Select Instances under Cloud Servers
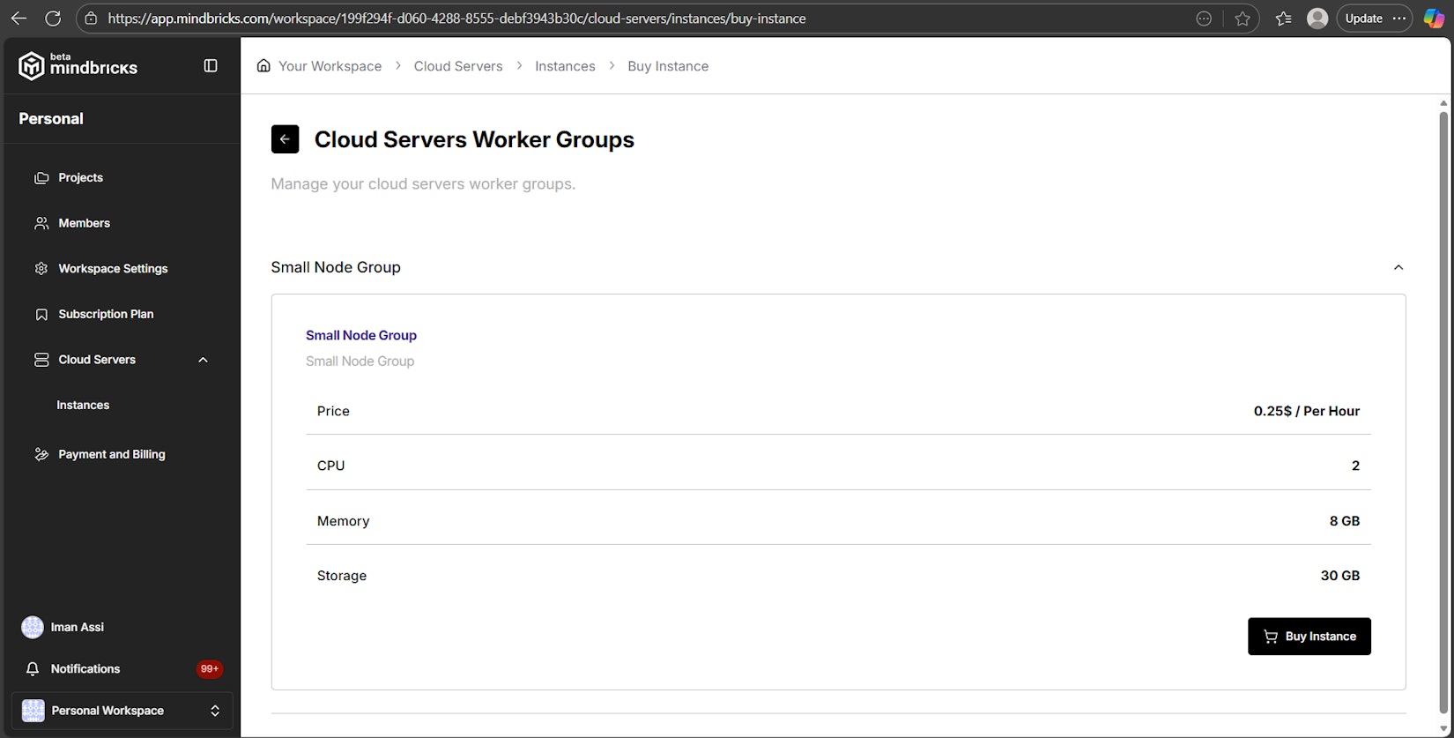1454x738 pixels. pyautogui.click(x=83, y=405)
